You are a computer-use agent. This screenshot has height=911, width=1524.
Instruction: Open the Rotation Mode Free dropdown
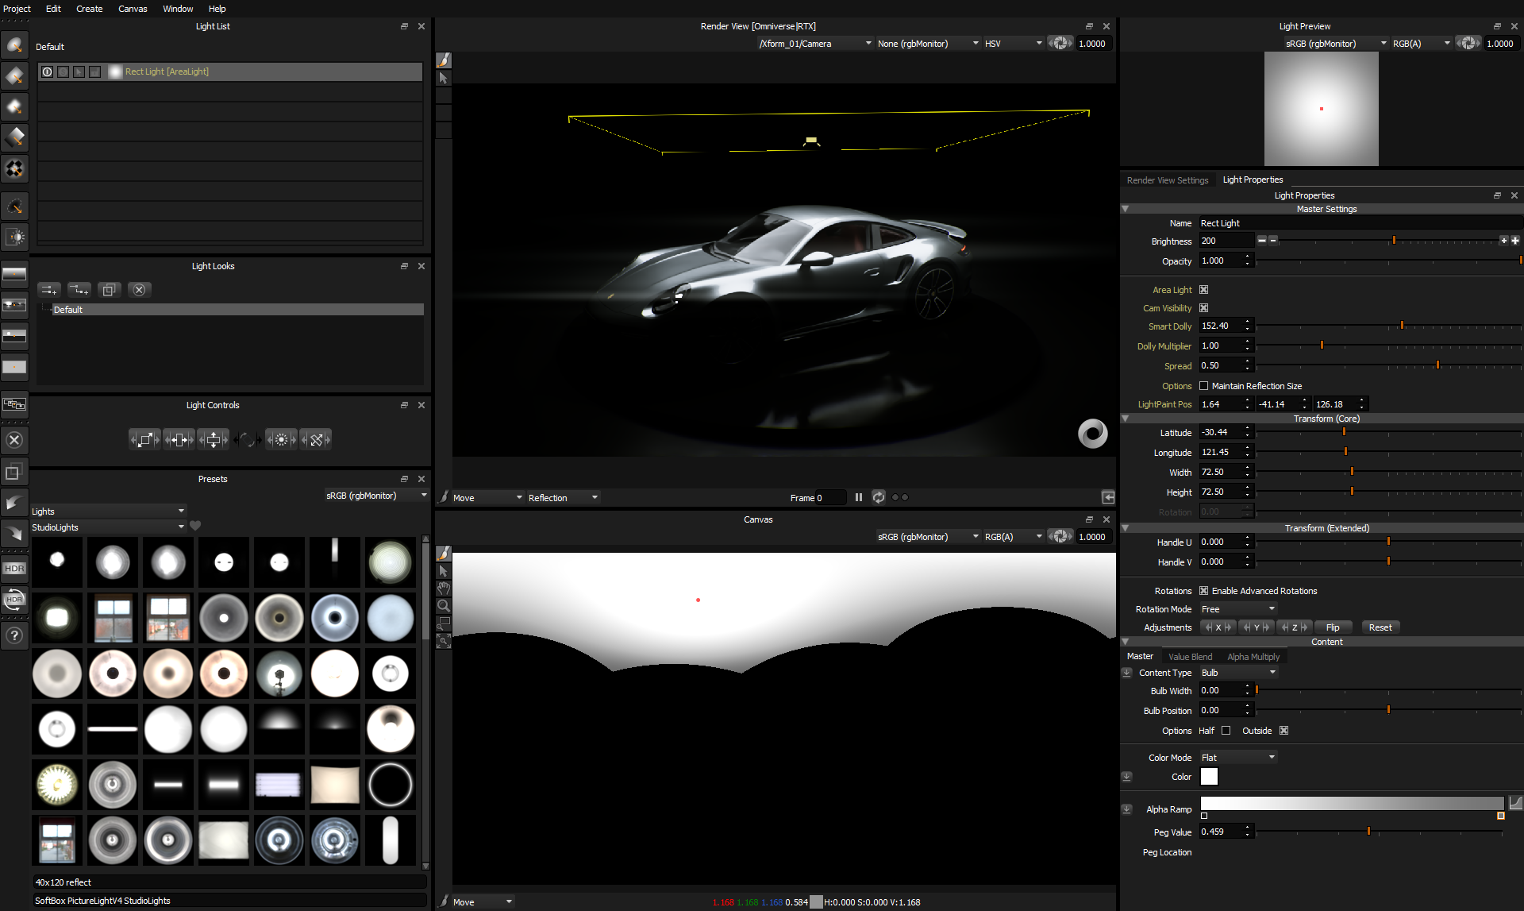[x=1238, y=609]
